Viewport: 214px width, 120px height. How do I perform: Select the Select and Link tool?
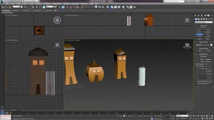point(3,7)
